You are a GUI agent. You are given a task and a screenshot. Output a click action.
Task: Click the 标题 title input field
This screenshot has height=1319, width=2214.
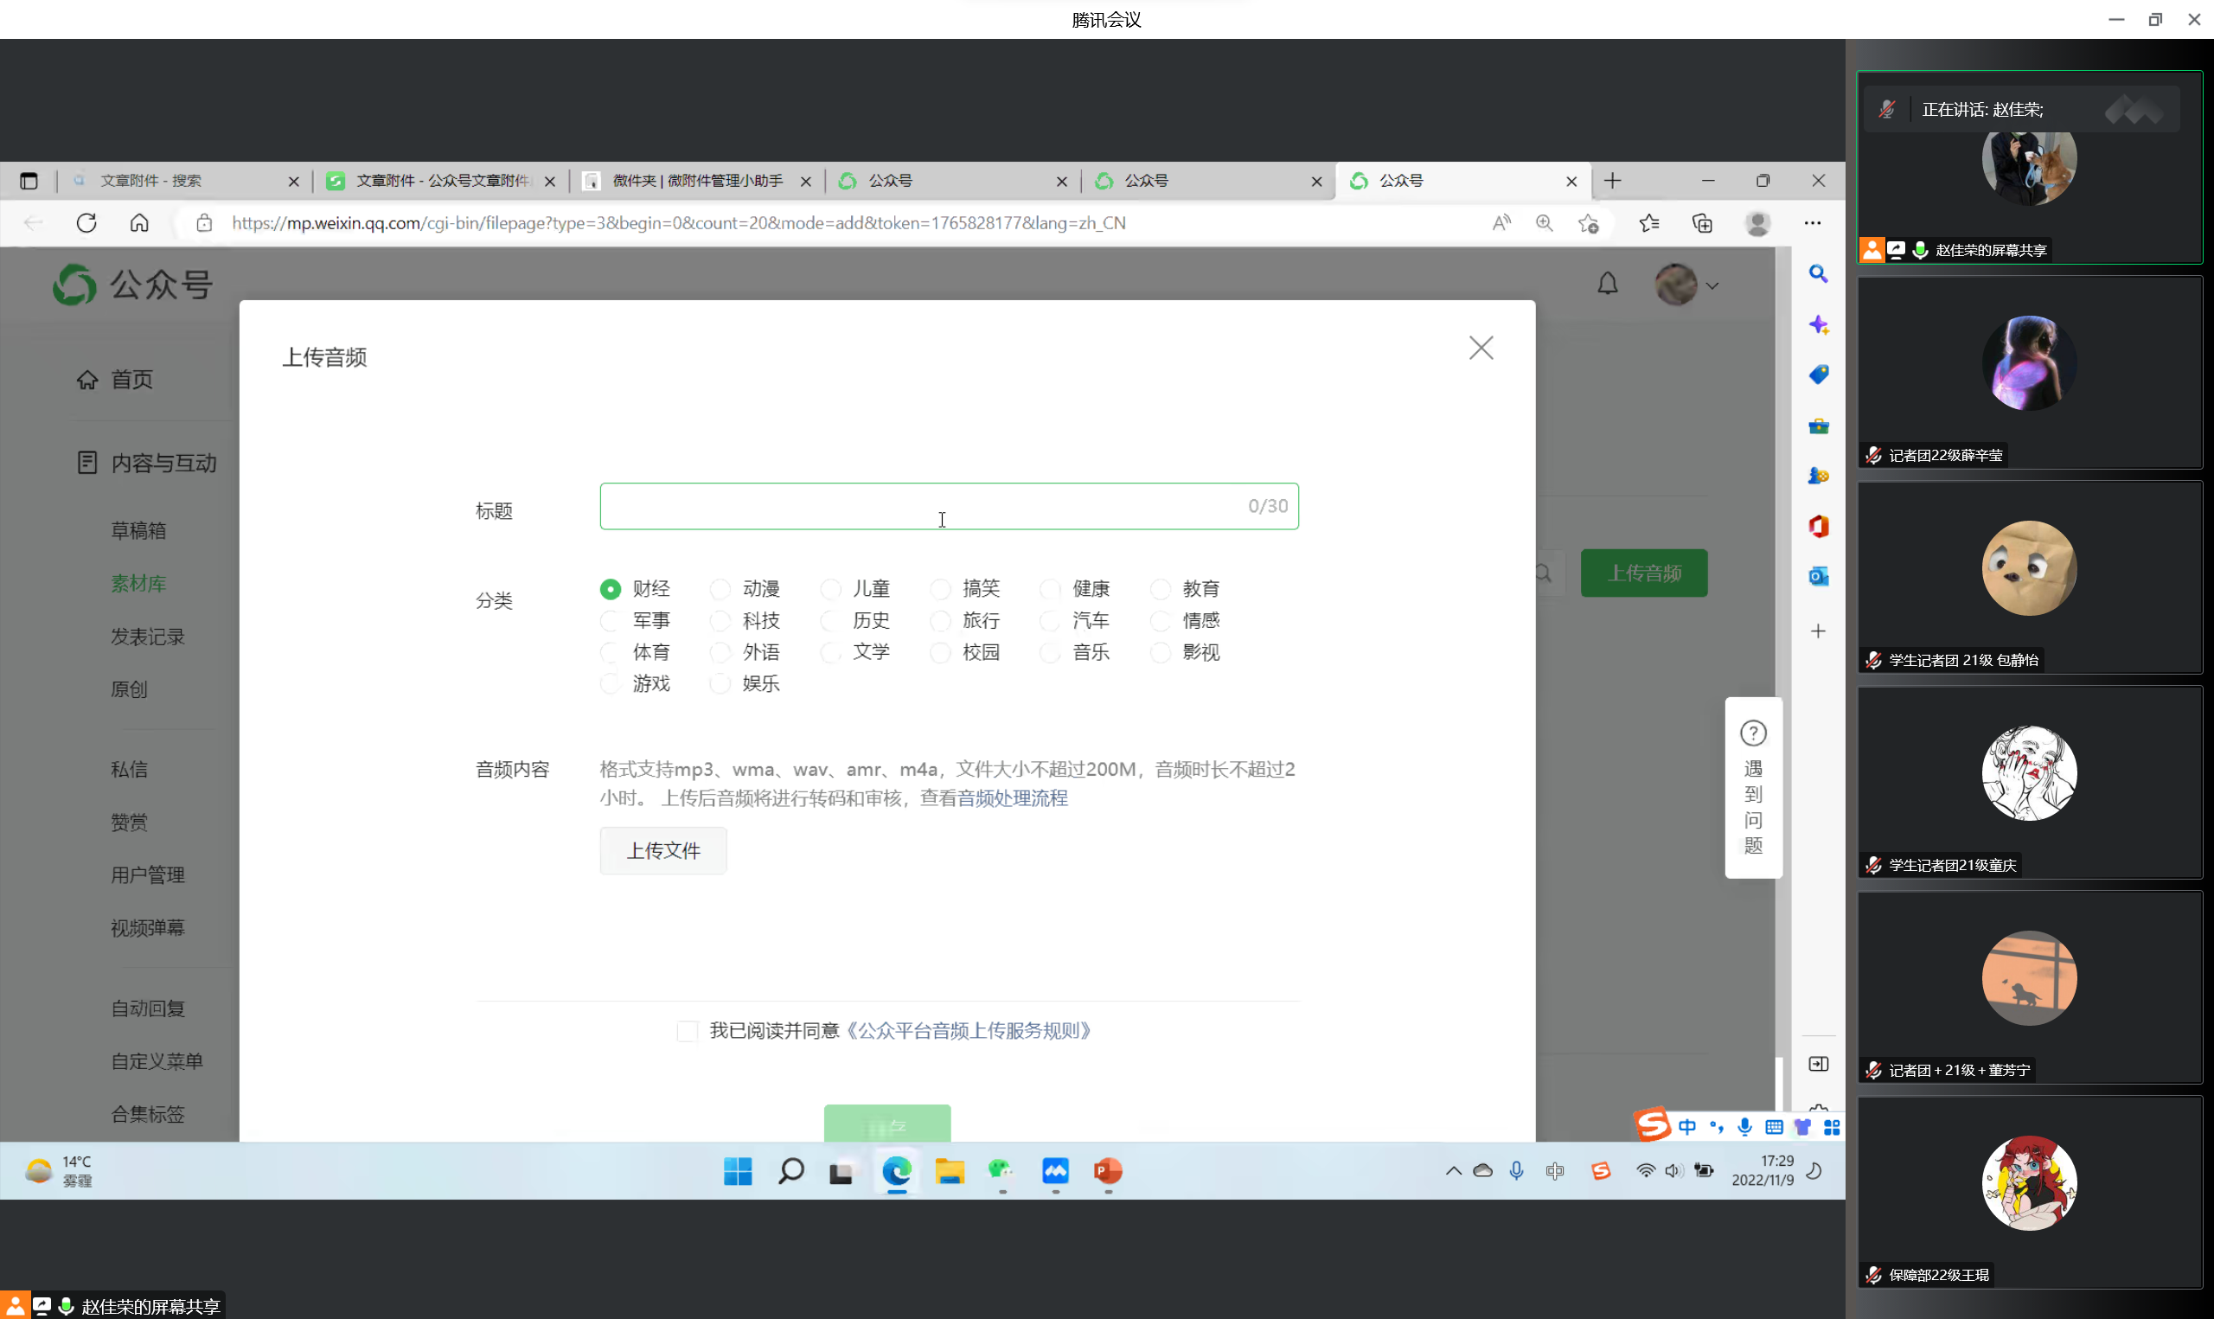tap(924, 507)
